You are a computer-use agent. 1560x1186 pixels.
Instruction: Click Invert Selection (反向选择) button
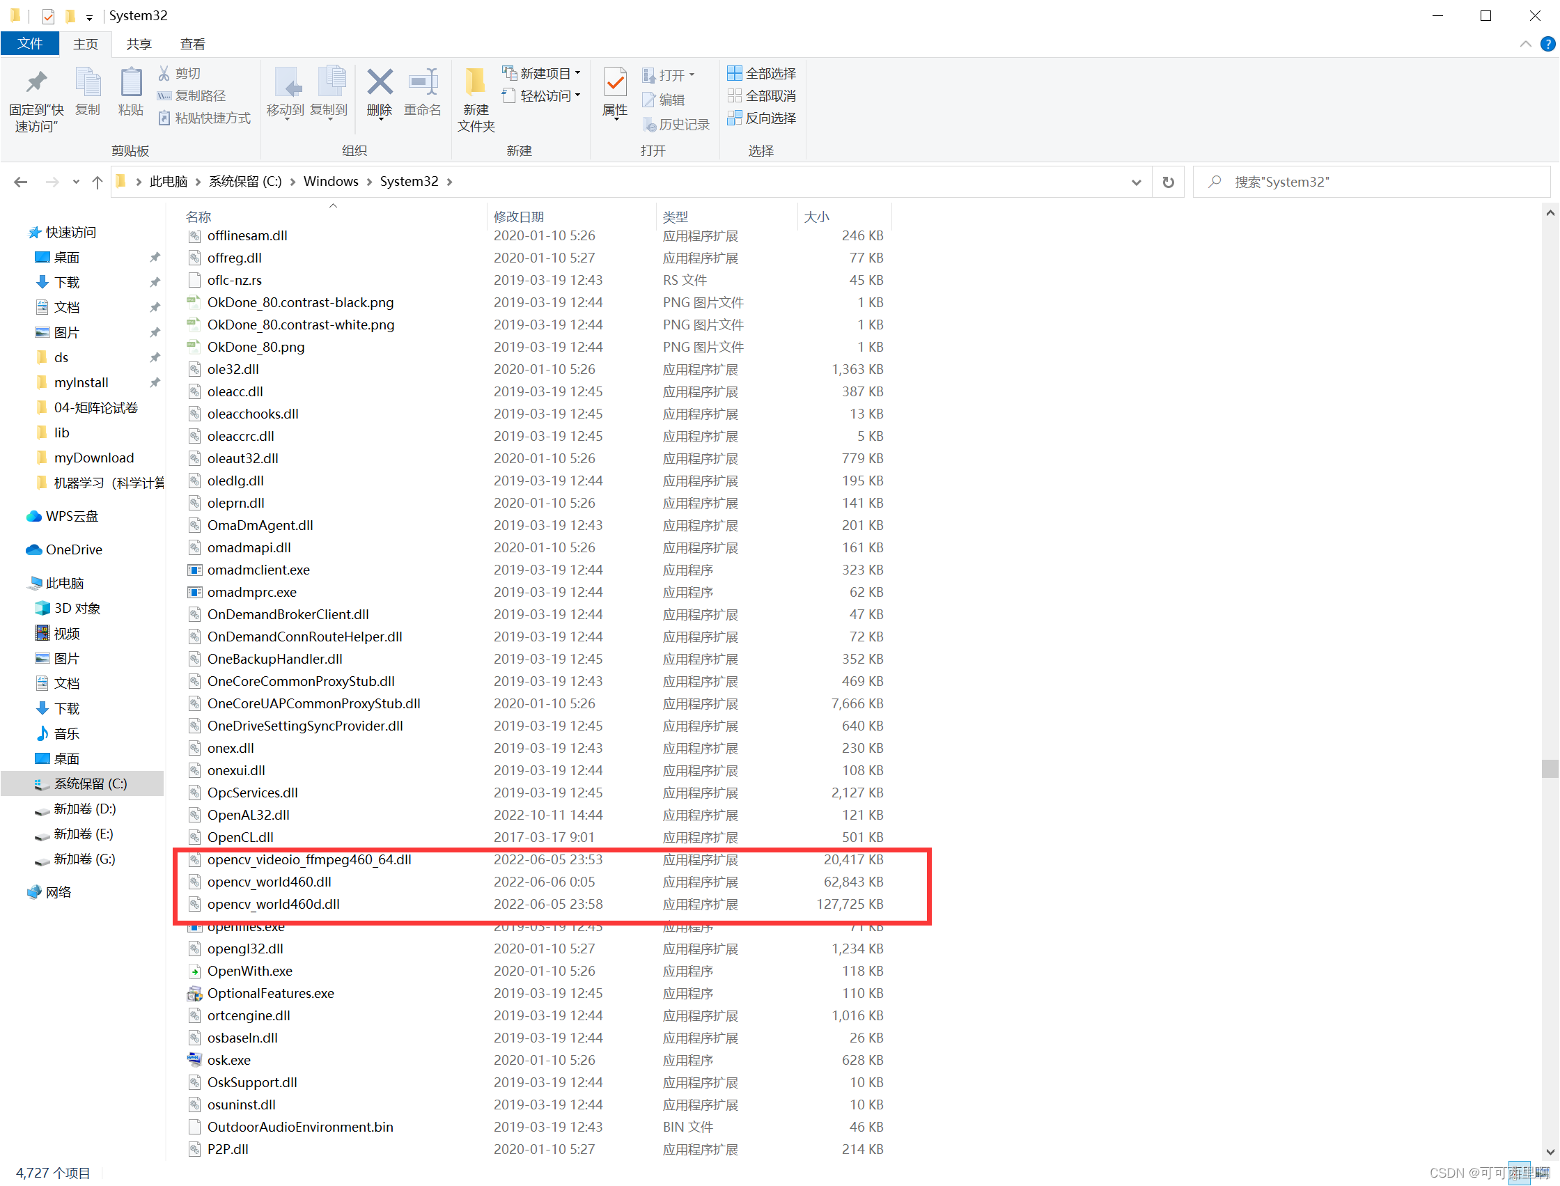tap(762, 118)
